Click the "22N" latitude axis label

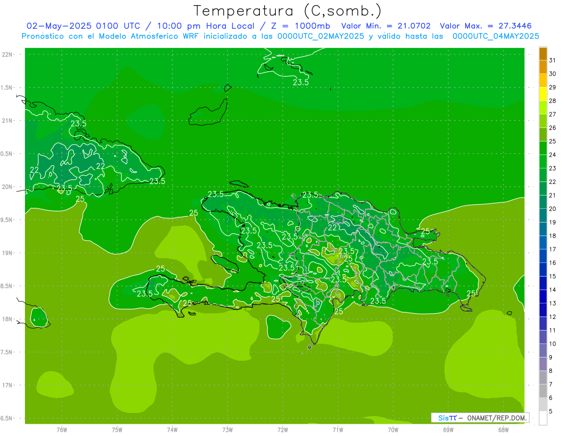click(x=7, y=55)
